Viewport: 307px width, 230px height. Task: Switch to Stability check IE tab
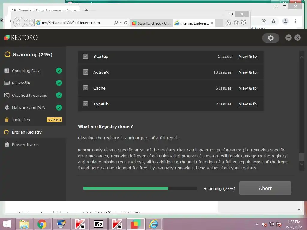[151, 23]
